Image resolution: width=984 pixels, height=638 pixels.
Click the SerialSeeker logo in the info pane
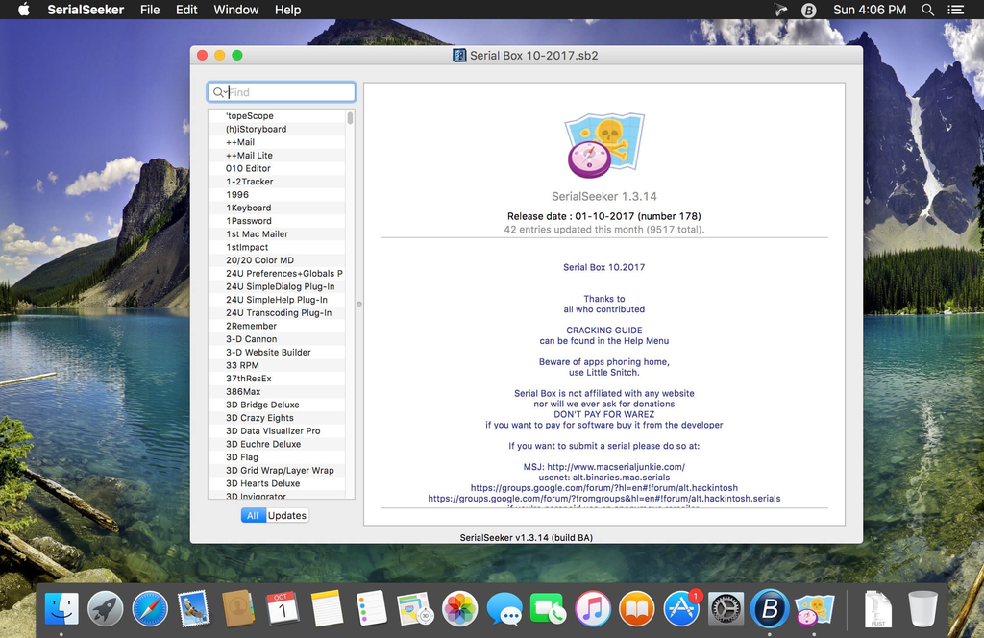pos(603,145)
